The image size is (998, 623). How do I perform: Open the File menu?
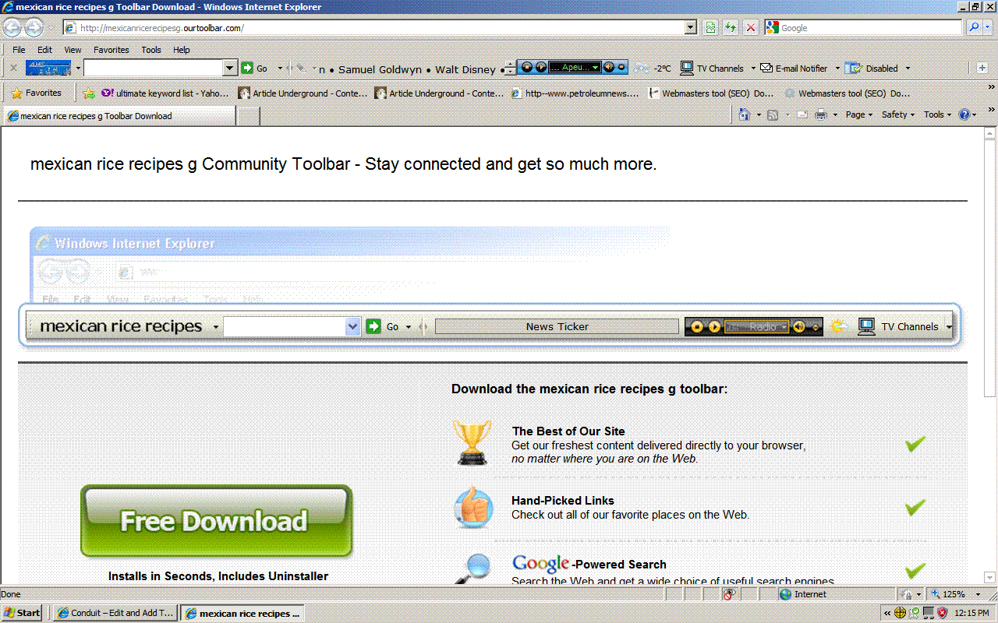tap(19, 50)
